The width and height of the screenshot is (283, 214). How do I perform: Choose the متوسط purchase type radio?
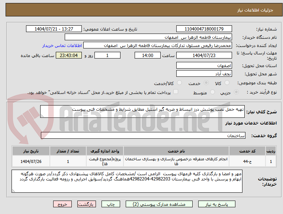(212, 92)
